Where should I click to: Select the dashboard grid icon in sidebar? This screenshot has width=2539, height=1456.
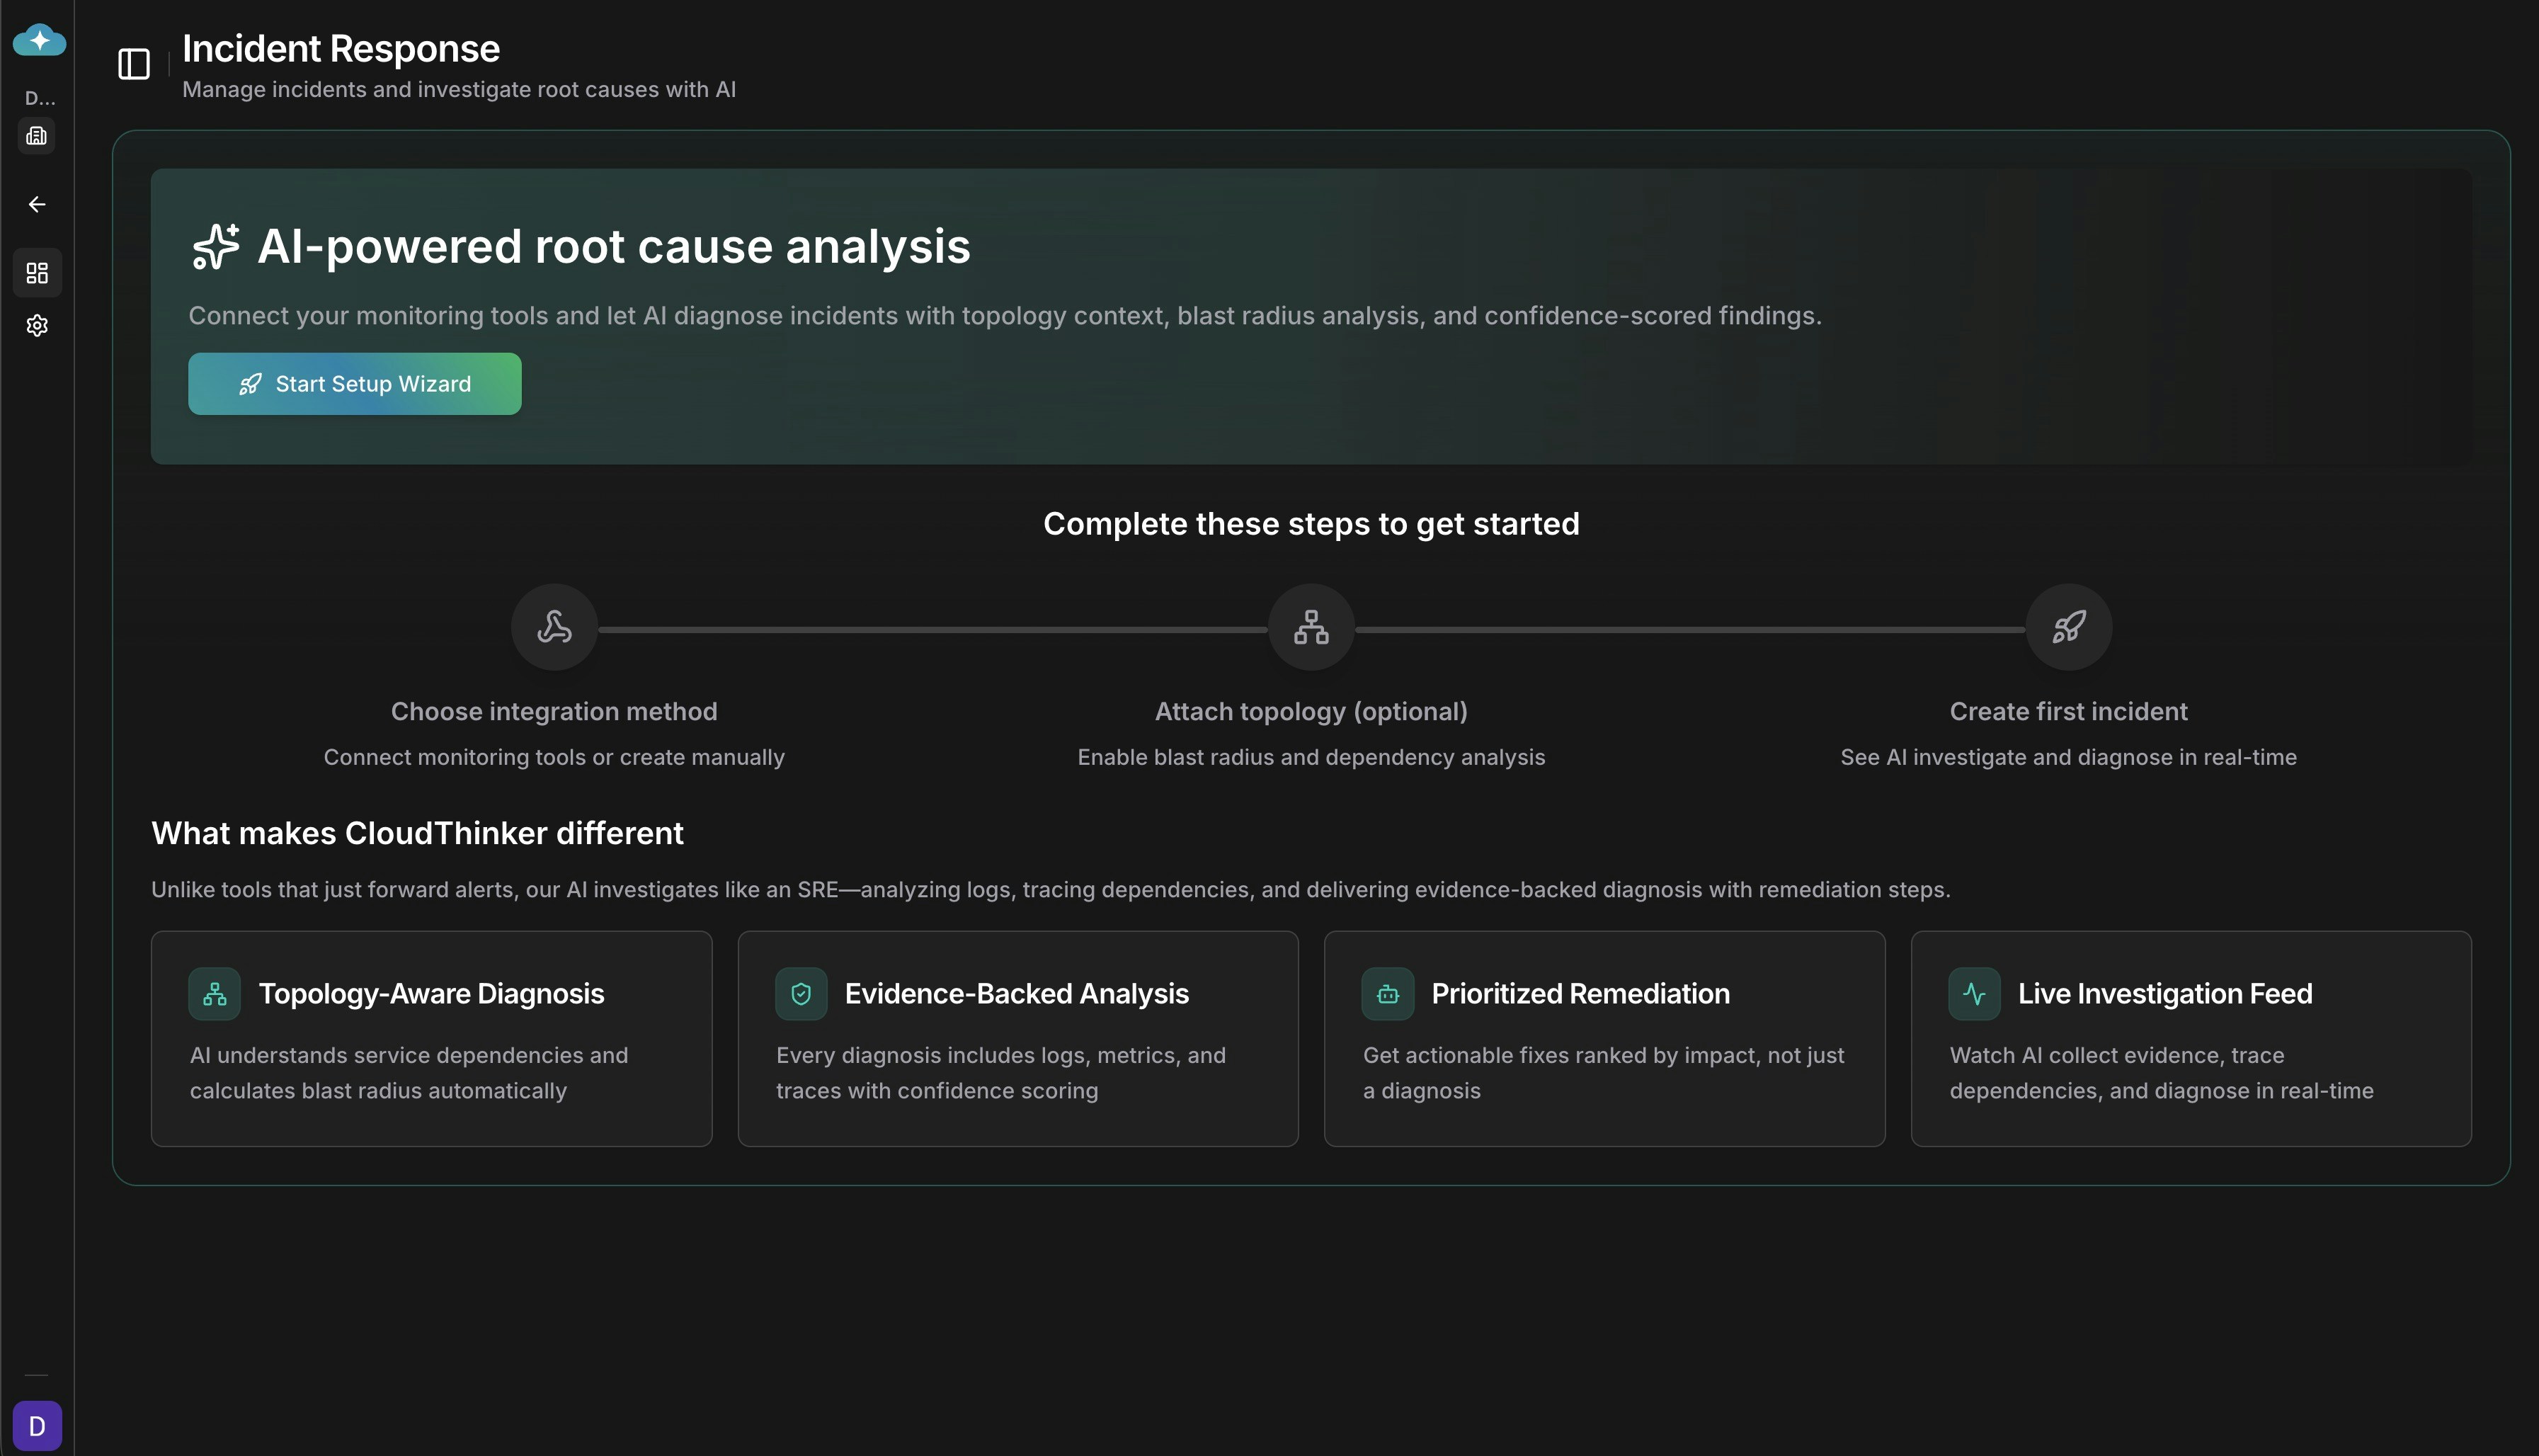coord(37,272)
